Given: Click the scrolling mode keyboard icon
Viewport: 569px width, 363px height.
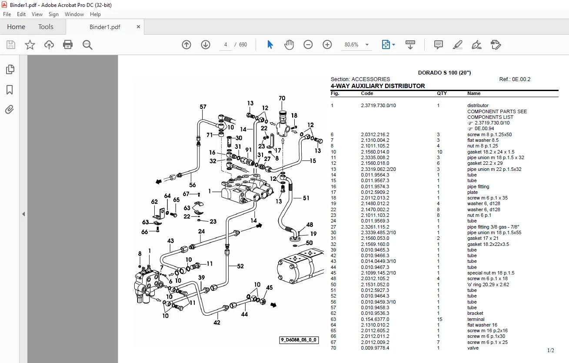Looking at the screenshot, I should click(x=410, y=45).
